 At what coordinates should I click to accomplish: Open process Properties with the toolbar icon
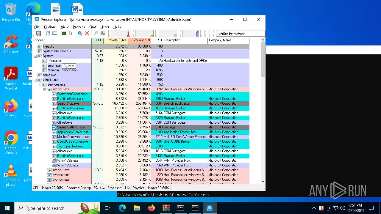(80, 33)
